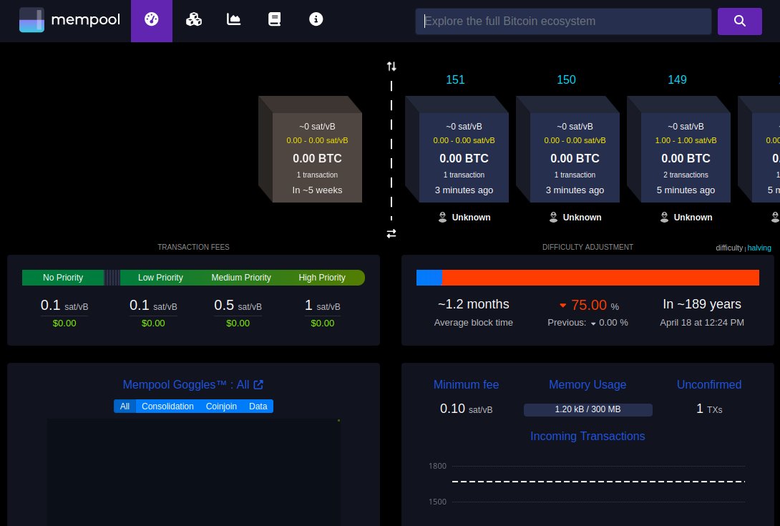
Task: Focus the Explore the full Bitcoin ecosystem field
Action: [x=563, y=21]
